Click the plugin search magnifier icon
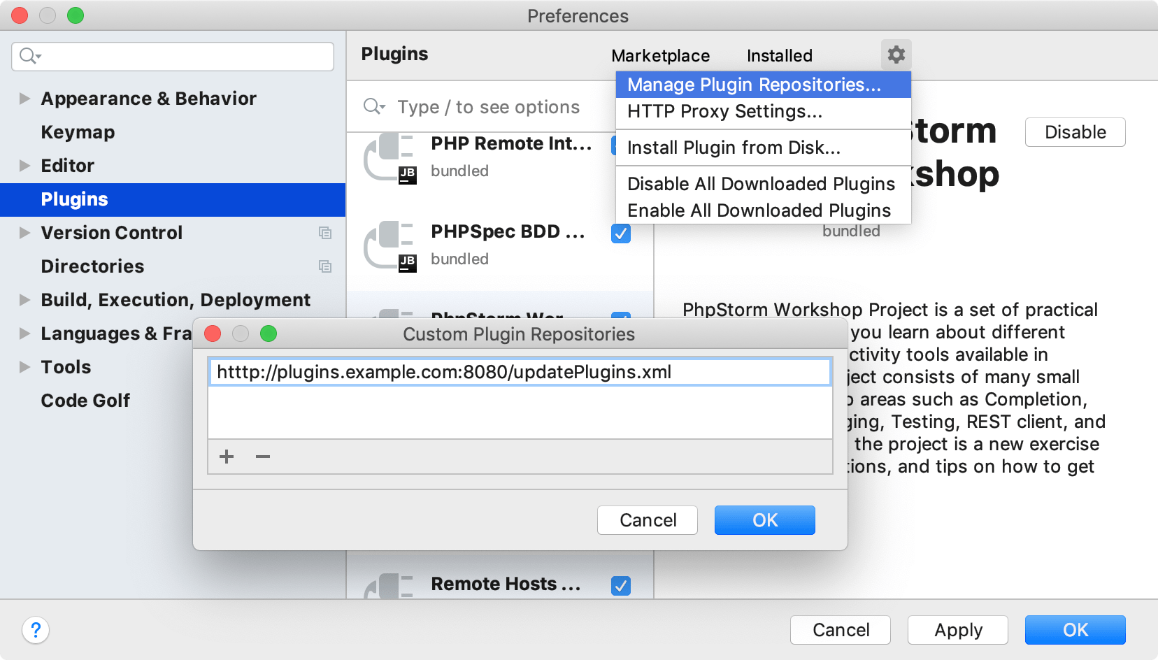This screenshot has width=1158, height=660. [x=374, y=106]
